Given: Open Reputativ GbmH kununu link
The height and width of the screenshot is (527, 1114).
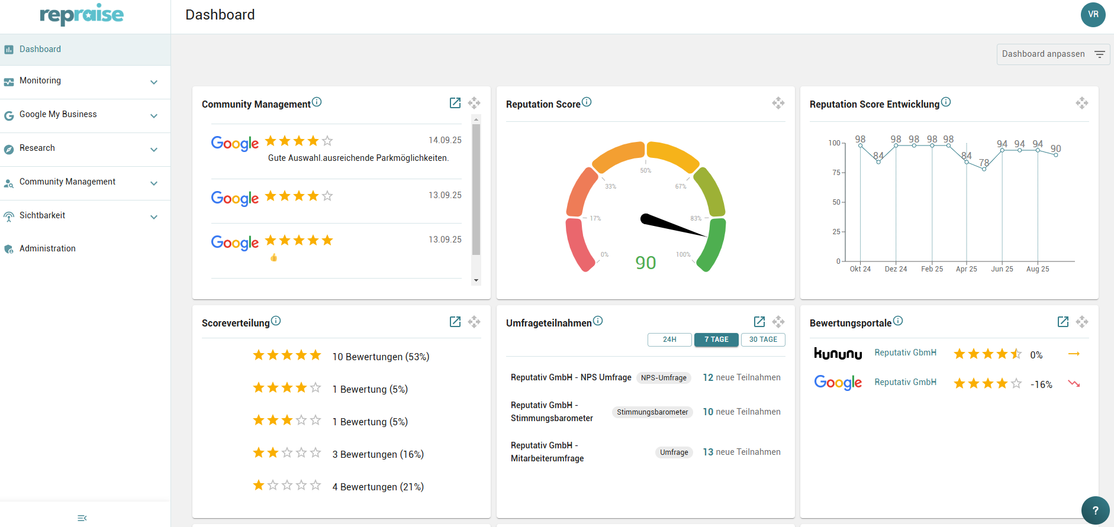Looking at the screenshot, I should pyautogui.click(x=905, y=353).
